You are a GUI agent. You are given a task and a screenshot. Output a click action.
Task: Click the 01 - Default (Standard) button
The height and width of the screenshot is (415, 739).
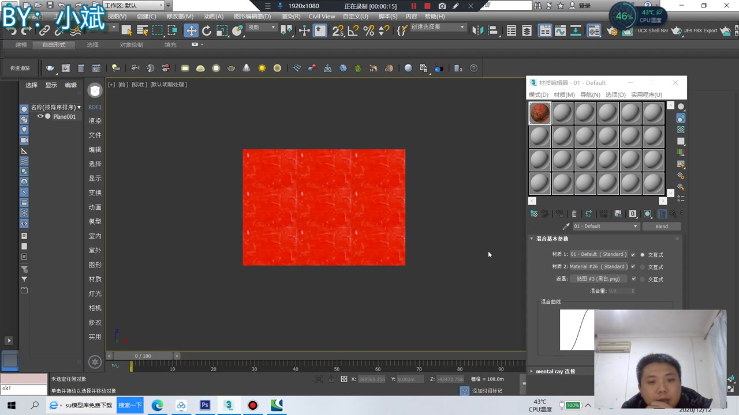pos(598,254)
